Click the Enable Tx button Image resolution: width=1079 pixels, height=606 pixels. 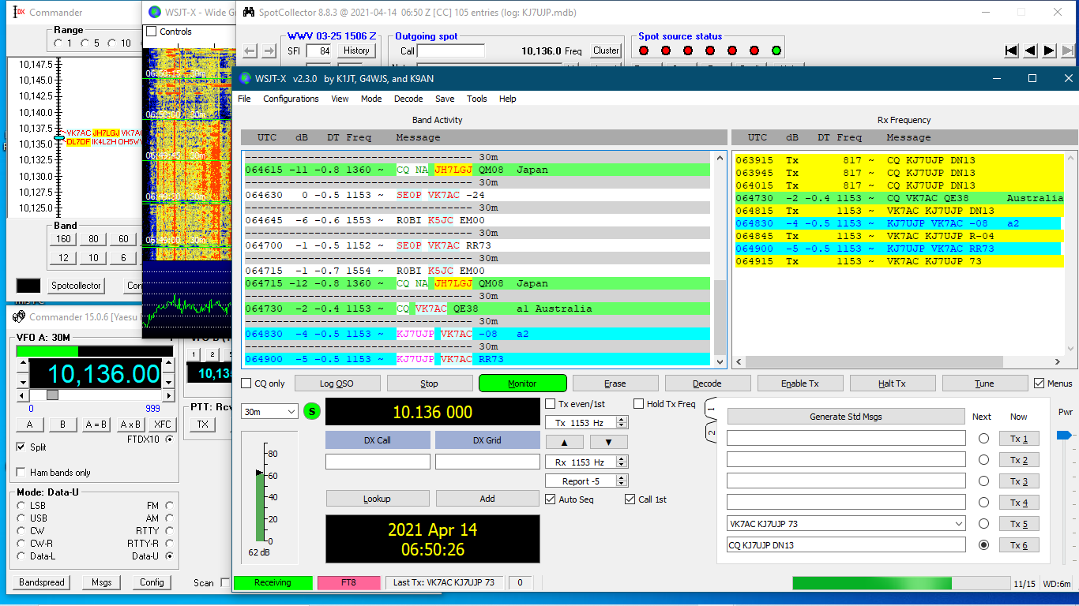[x=799, y=383]
